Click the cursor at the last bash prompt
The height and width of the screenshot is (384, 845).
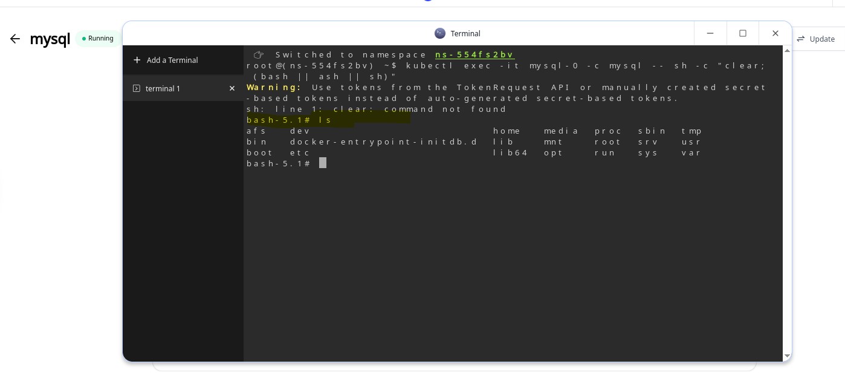tap(323, 163)
